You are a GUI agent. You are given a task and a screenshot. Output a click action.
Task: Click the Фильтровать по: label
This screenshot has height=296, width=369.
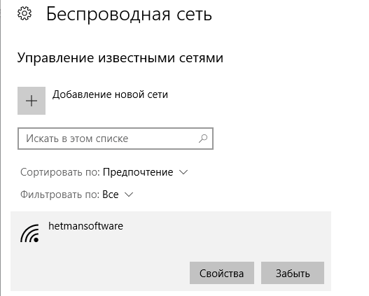click(x=60, y=195)
